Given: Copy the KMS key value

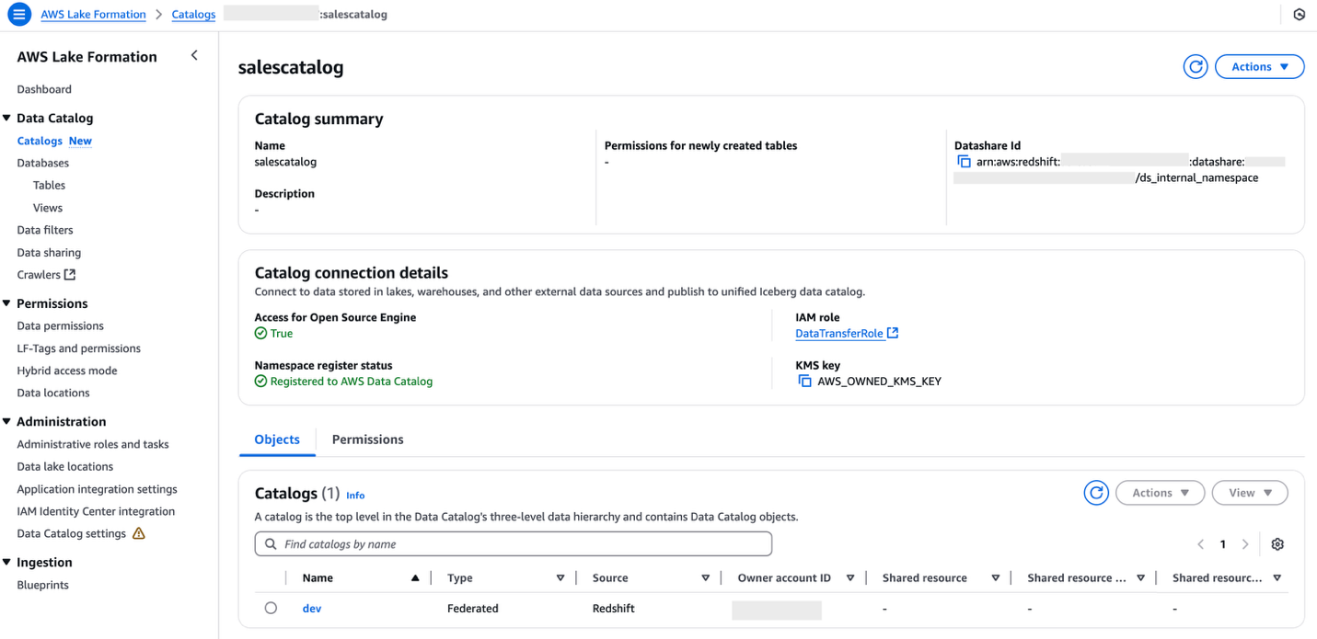Looking at the screenshot, I should (x=804, y=381).
